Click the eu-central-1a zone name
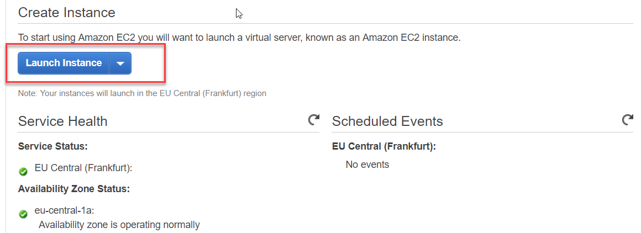The width and height of the screenshot is (641, 233). point(65,210)
